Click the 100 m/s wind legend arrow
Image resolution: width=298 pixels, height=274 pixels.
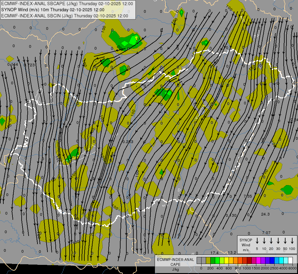tap(292, 241)
